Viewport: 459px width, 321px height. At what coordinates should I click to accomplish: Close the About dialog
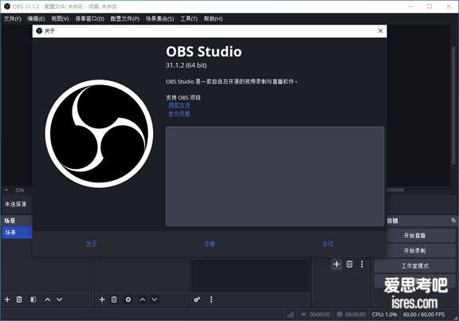tap(380, 31)
